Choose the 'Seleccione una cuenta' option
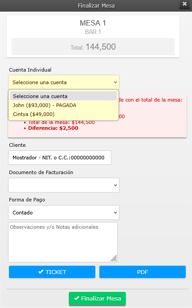The image size is (192, 308). pos(64,96)
